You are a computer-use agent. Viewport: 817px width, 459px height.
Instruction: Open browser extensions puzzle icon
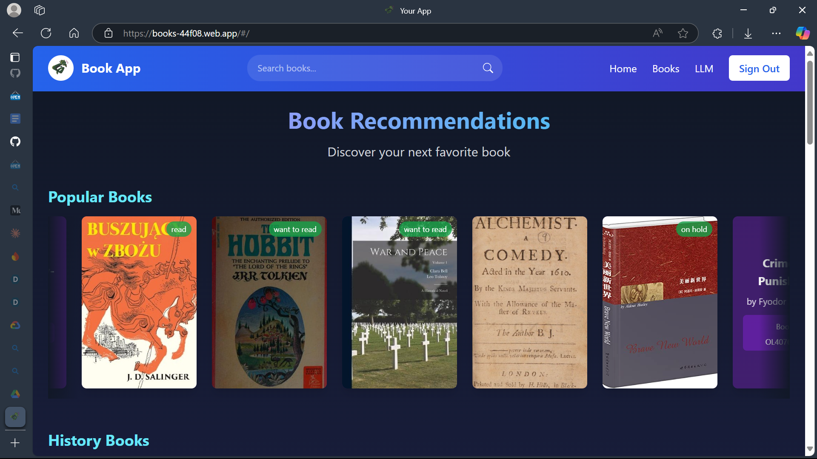point(717,33)
